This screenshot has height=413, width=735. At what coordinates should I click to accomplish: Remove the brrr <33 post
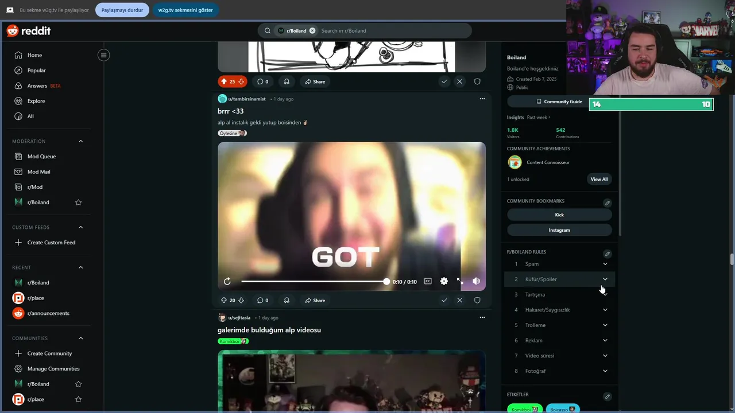point(459,300)
